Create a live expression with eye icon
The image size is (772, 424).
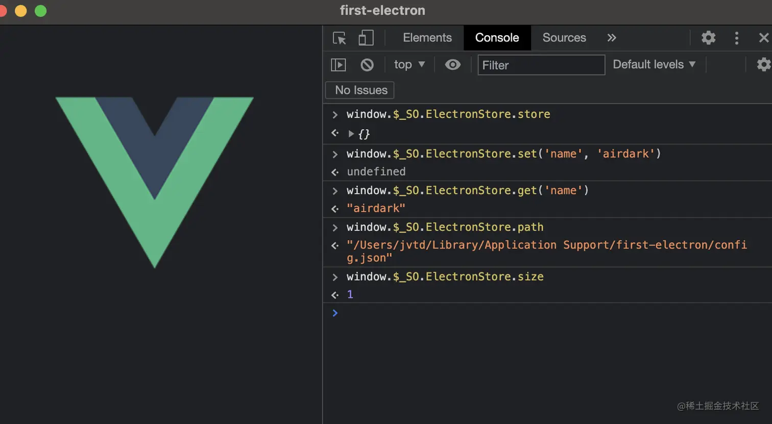453,65
